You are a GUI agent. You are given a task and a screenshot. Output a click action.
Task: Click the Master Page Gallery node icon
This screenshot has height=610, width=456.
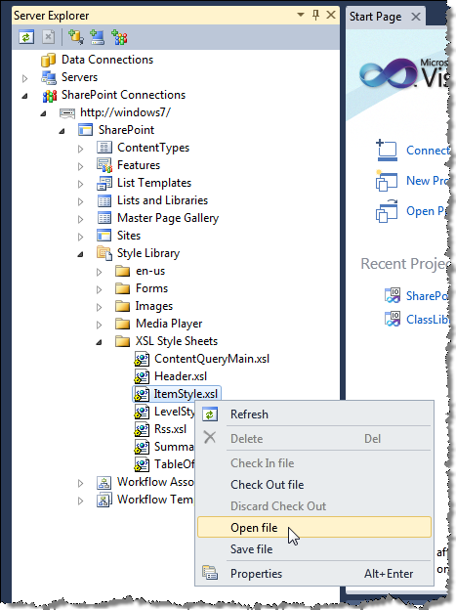104,218
